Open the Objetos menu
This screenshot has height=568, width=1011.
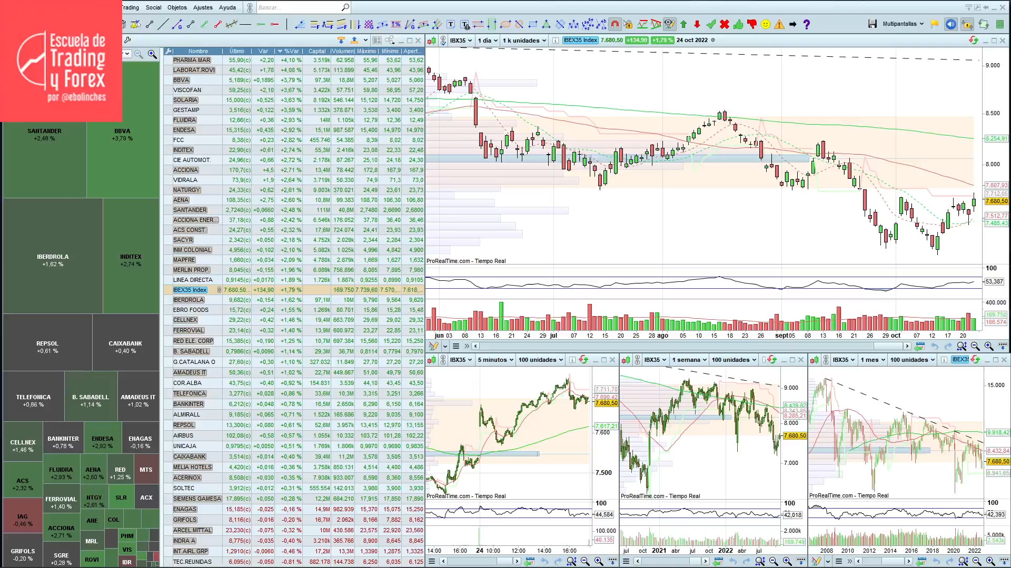(177, 7)
